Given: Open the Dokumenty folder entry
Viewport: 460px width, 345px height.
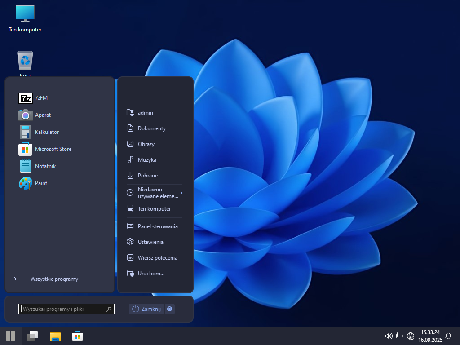Looking at the screenshot, I should pos(151,128).
